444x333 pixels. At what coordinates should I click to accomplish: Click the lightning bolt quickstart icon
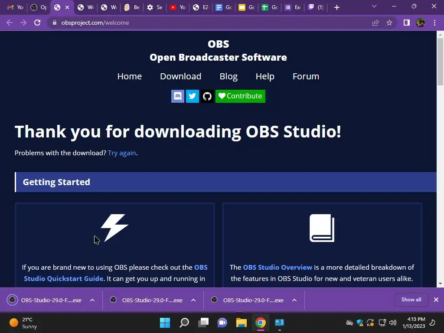[114, 228]
